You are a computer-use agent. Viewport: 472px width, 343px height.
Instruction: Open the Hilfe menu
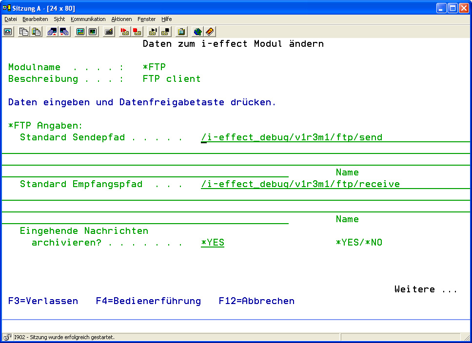(x=166, y=19)
